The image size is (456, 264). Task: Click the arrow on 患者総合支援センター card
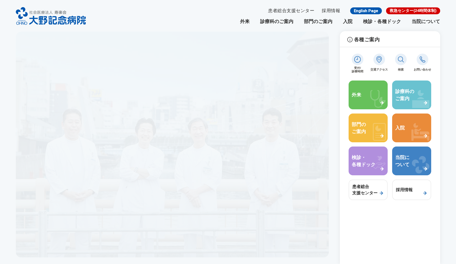382,193
